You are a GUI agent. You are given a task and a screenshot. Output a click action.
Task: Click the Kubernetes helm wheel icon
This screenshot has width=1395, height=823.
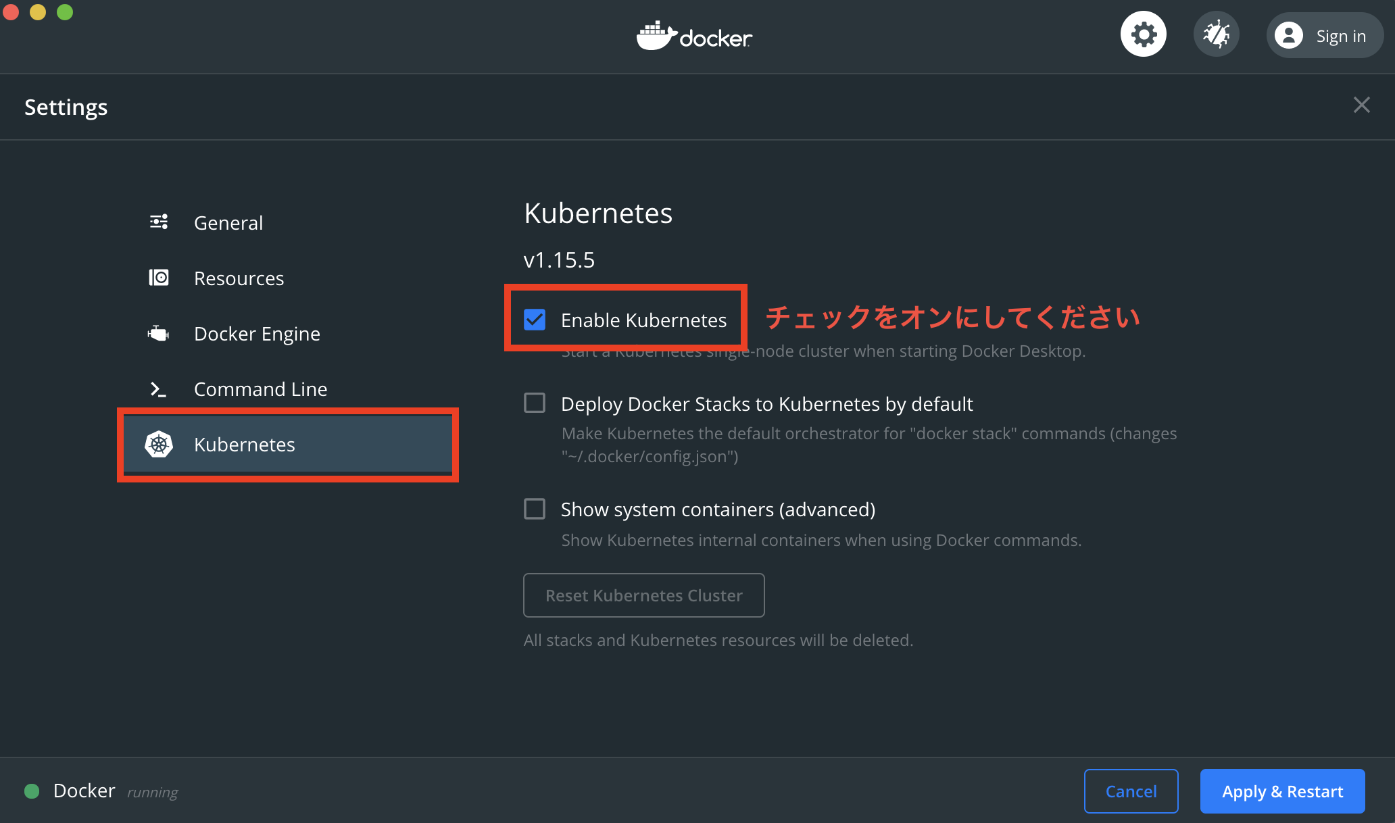click(x=158, y=444)
